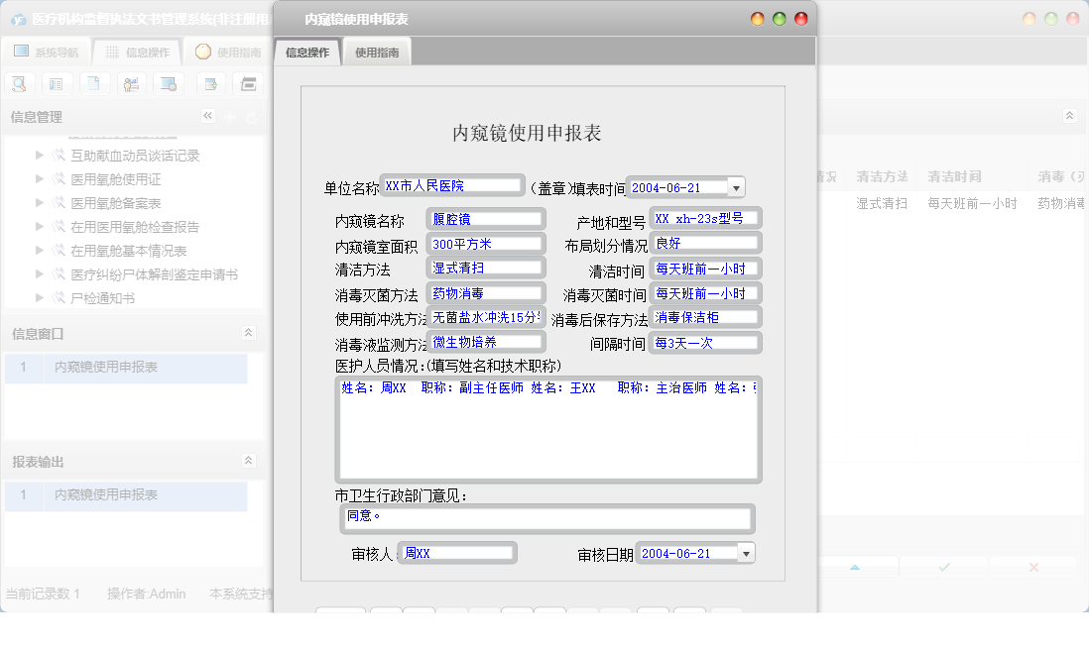Open the 审核日期 date dropdown
The image size is (1089, 649).
(746, 554)
